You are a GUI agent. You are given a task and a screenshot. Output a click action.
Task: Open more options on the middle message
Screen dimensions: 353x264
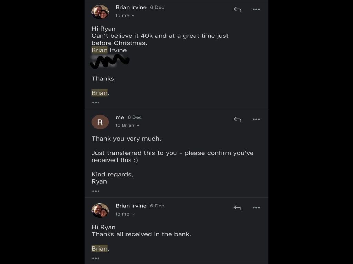(x=256, y=119)
